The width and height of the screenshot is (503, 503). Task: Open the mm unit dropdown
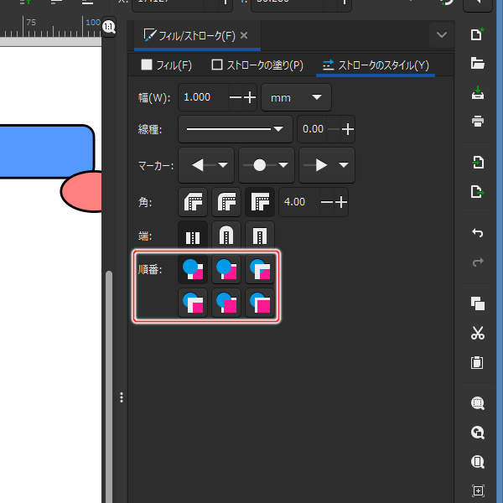[296, 97]
